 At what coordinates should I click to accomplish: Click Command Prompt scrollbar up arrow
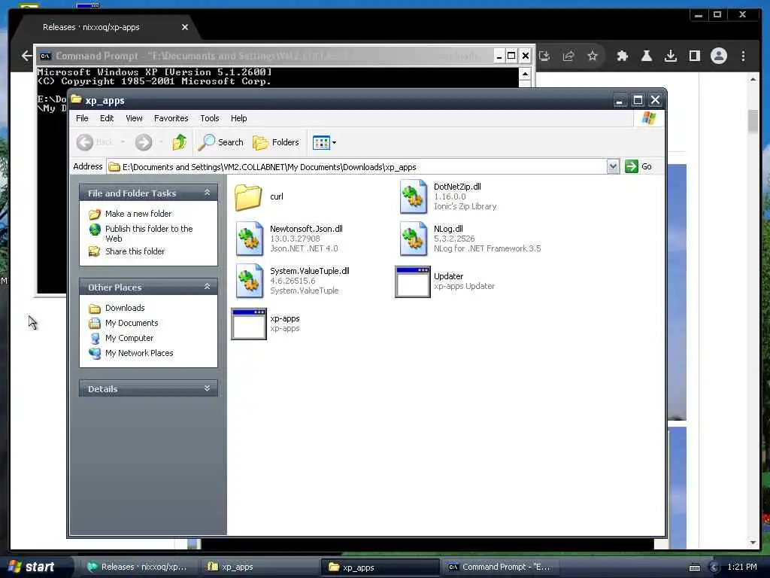pyautogui.click(x=525, y=74)
